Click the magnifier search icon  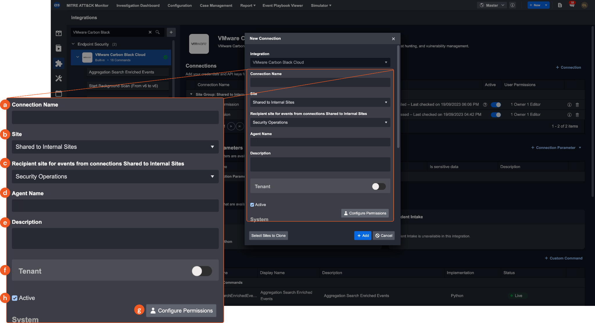pos(157,32)
